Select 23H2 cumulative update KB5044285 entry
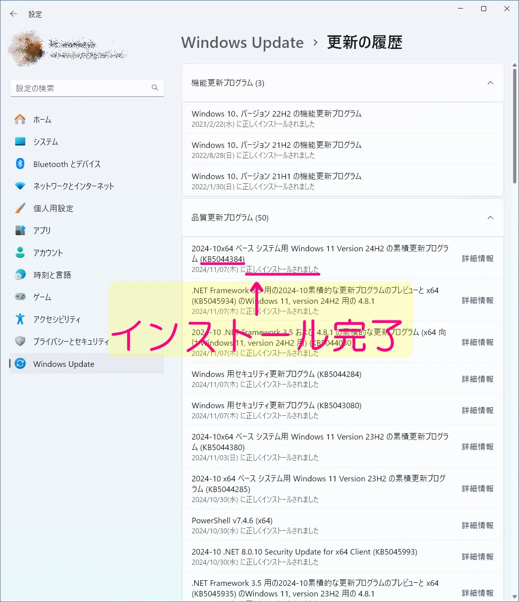Screen dimensions: 519x602 (x=343, y=488)
